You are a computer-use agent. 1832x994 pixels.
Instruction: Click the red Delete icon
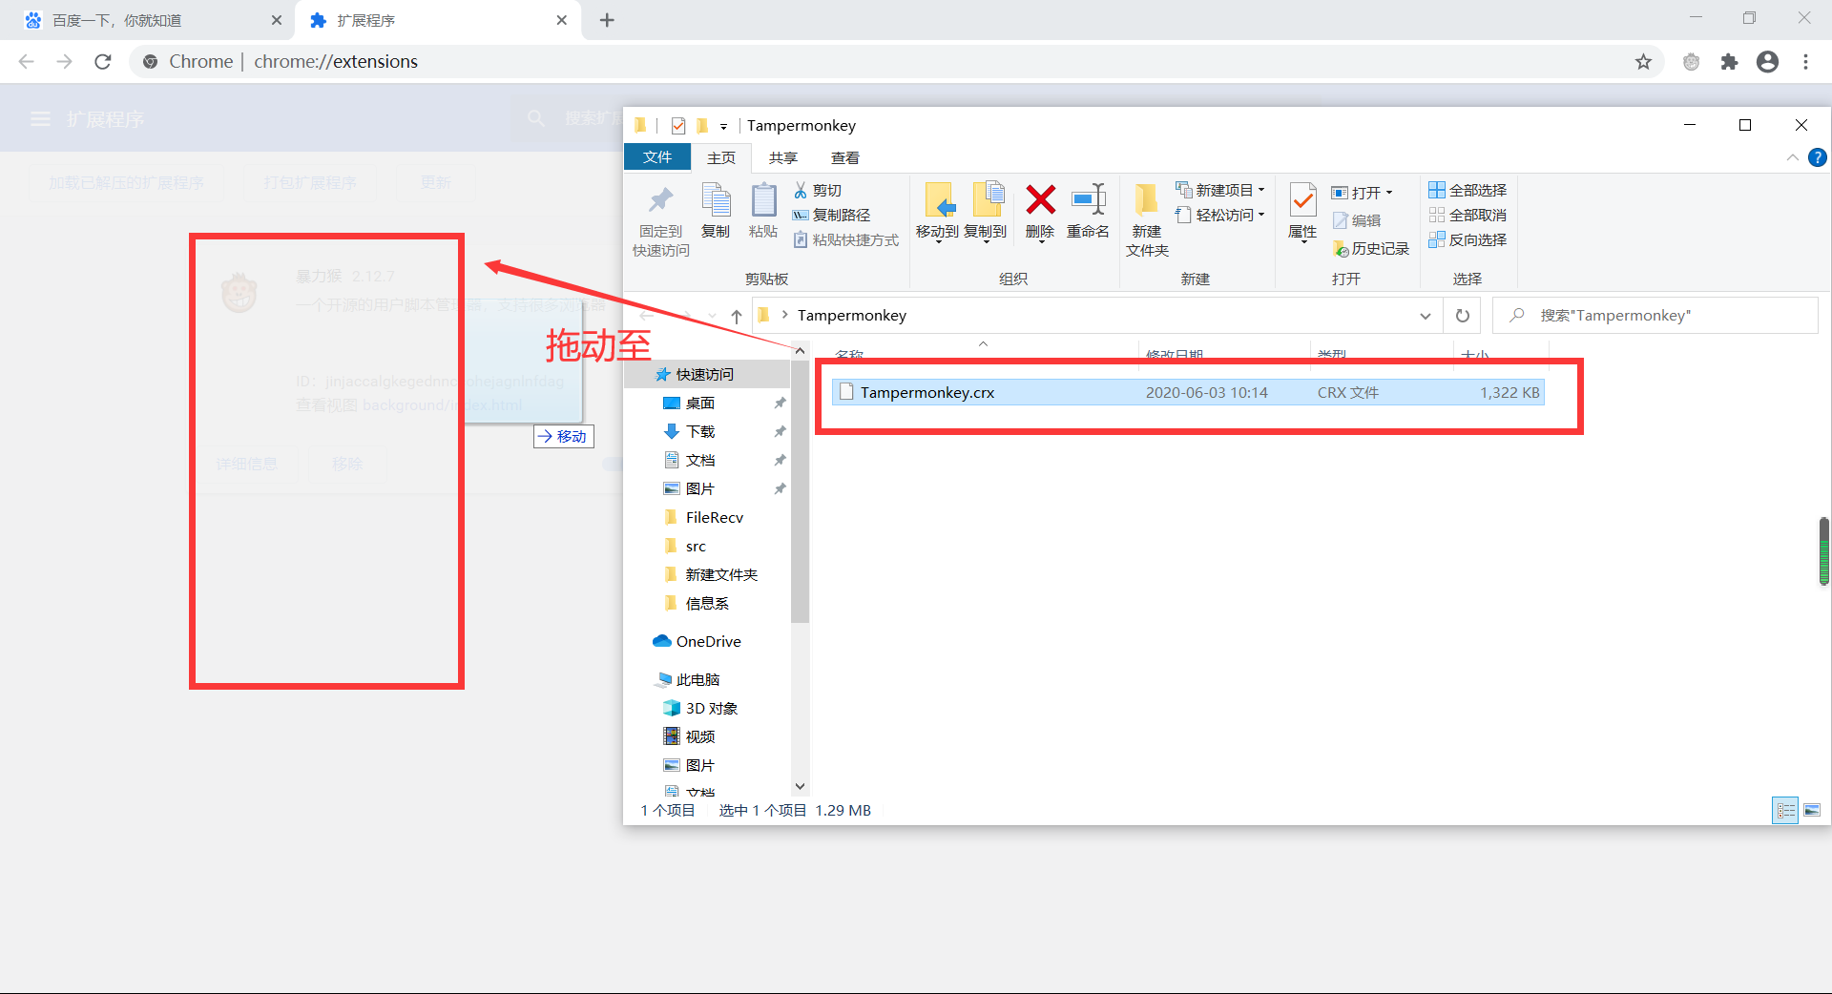(x=1040, y=200)
